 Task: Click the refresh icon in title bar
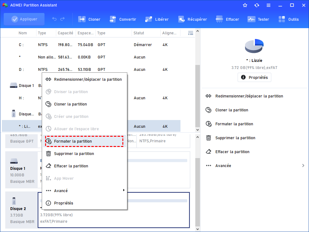[257, 5]
